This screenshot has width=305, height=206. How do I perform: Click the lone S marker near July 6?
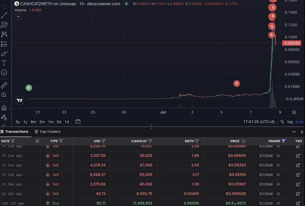(x=236, y=83)
